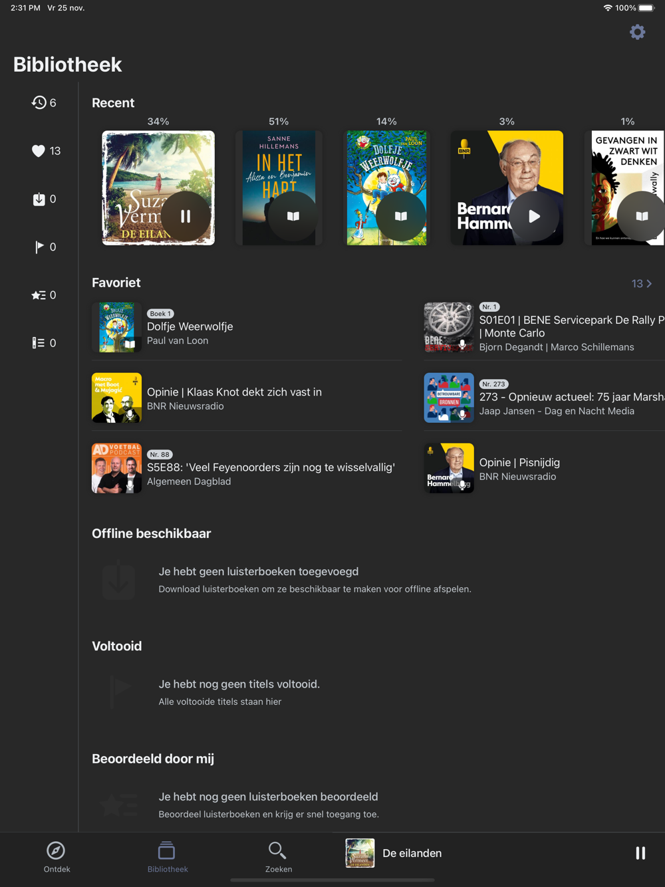665x887 pixels.
Task: Open Opinie Pisnijdig episode title
Action: [519, 462]
